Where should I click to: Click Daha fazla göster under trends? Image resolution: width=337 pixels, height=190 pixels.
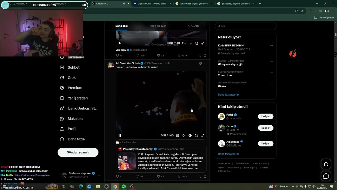pos(228,94)
